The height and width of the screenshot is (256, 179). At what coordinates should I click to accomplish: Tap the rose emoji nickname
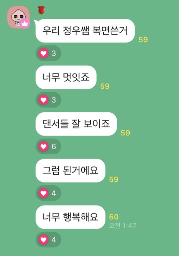click(41, 11)
